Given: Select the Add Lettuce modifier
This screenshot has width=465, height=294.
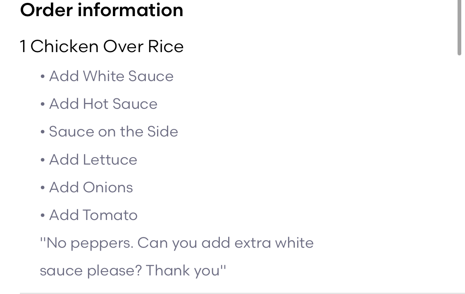Looking at the screenshot, I should coord(93,160).
